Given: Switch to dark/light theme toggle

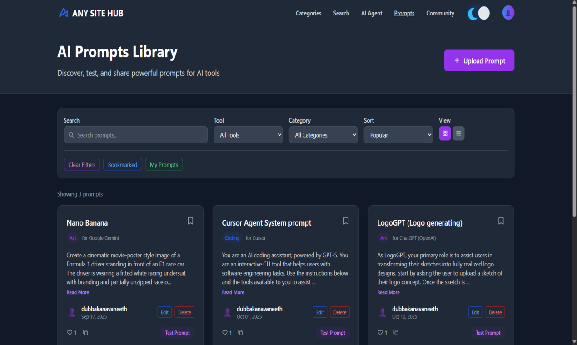Looking at the screenshot, I should pyautogui.click(x=478, y=13).
